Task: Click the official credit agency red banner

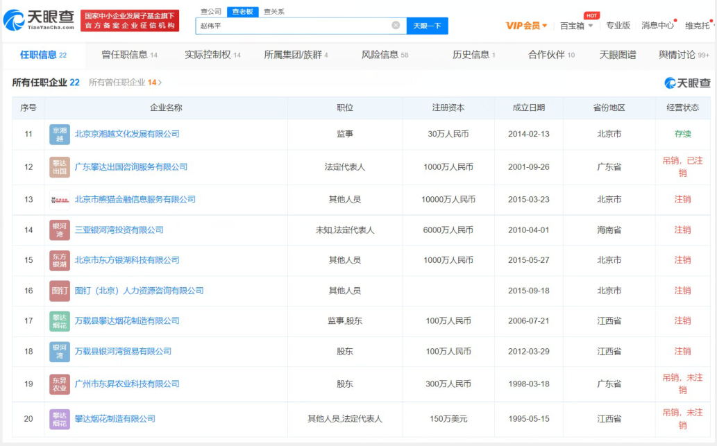Action: pos(130,21)
